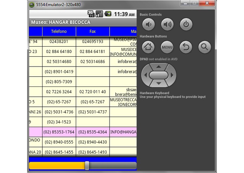Image resolution: width=244 pixels, height=173 pixels.
Task: Click the 3G data status icon
Action: 91,14
